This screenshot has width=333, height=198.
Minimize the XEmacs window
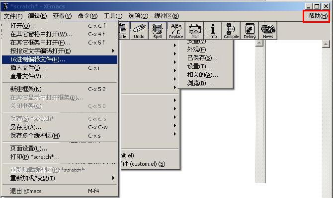click(x=309, y=6)
